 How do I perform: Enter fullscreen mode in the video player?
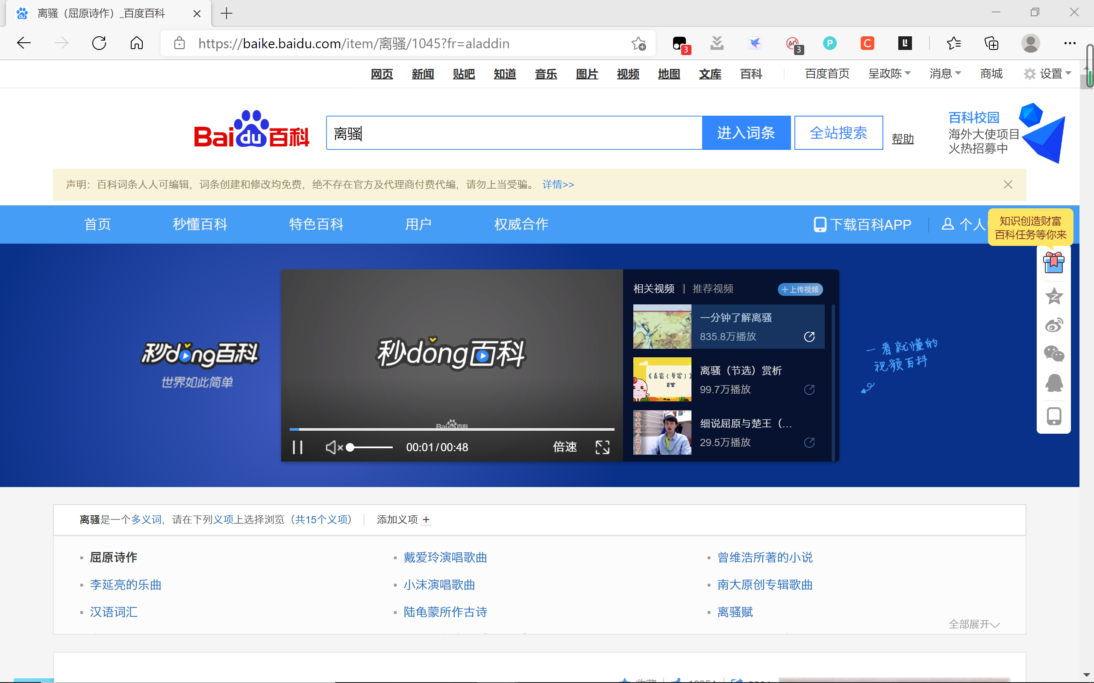tap(603, 447)
